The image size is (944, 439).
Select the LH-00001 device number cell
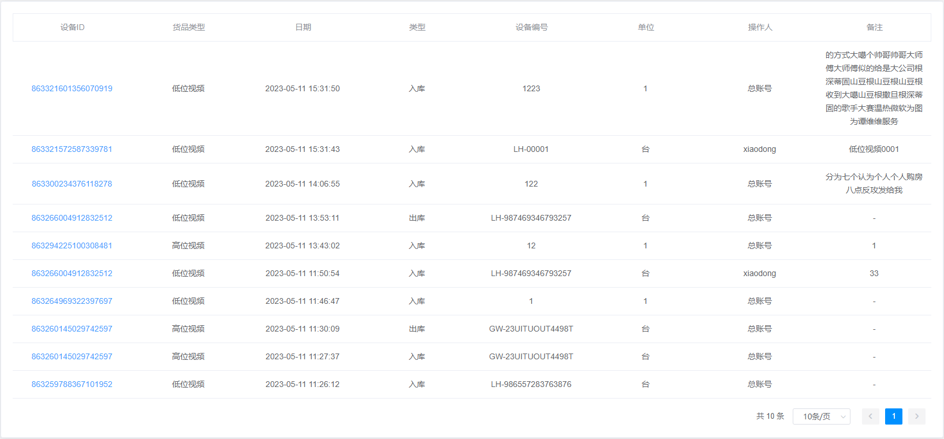(531, 149)
